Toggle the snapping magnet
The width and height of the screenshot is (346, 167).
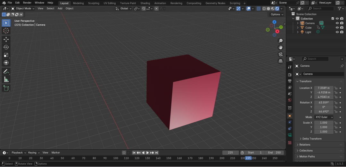click(144, 9)
